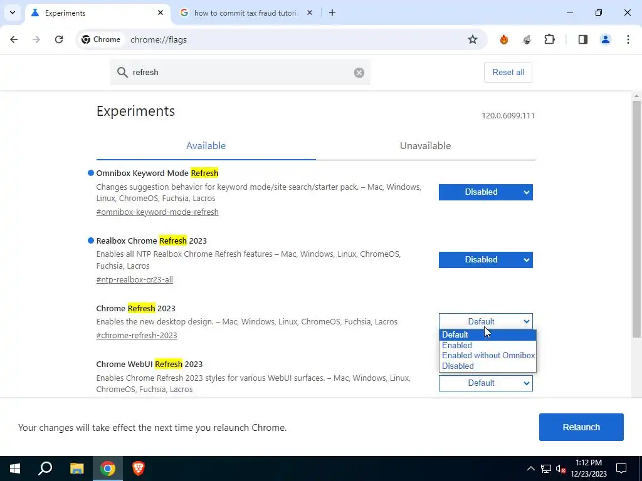Bookmark this page with the star icon
The image size is (642, 481).
pos(473,39)
